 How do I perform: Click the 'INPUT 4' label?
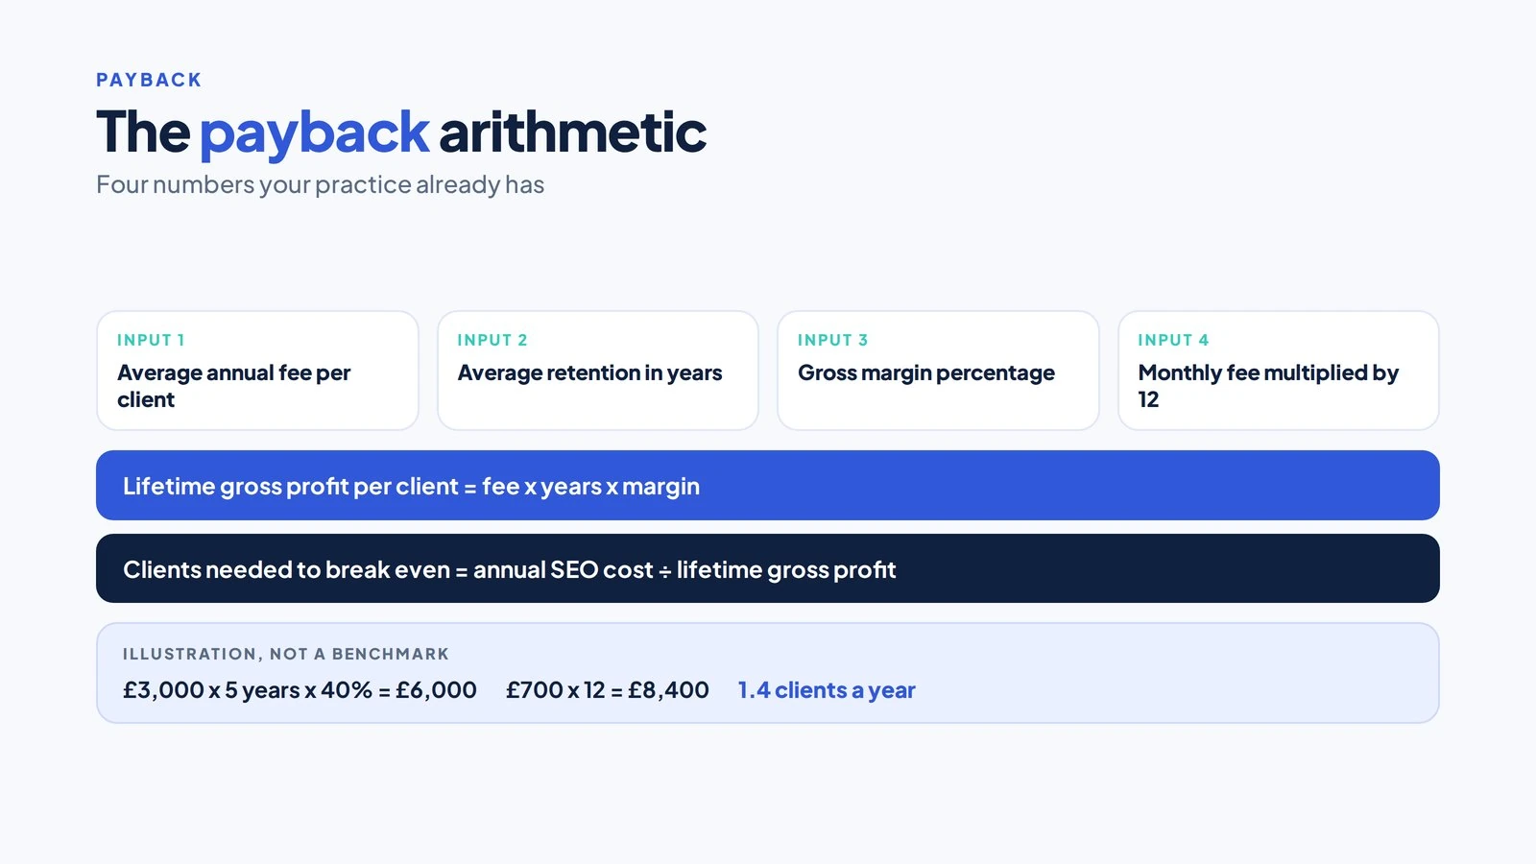(1173, 340)
